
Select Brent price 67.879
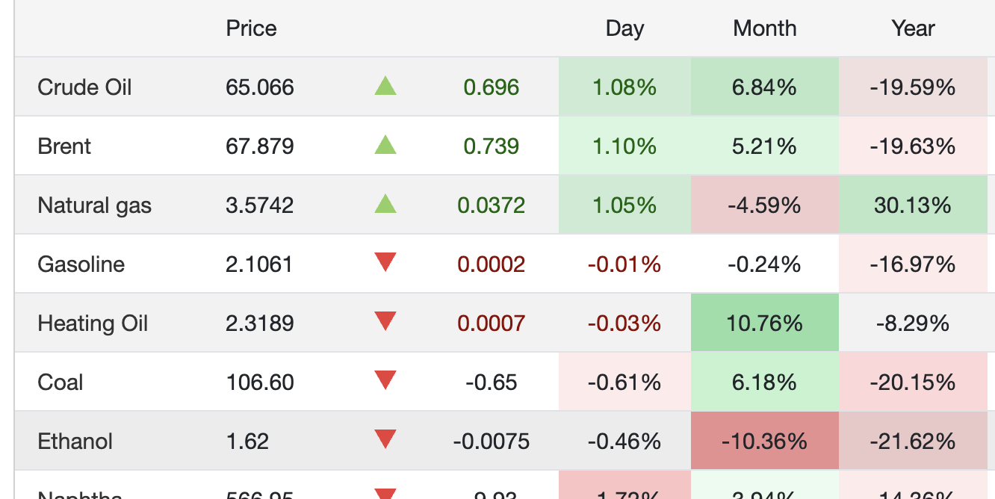point(260,146)
